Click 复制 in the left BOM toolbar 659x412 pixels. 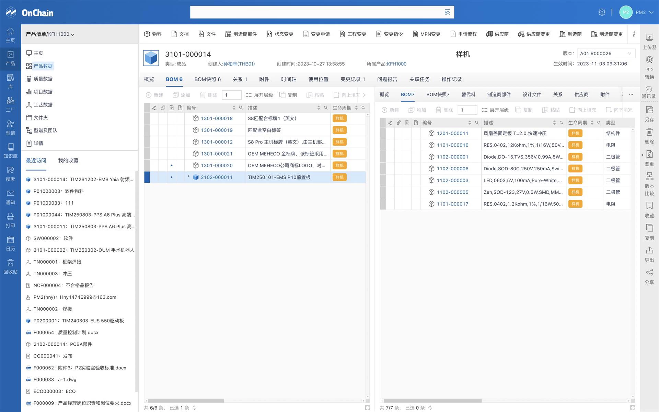[x=288, y=95]
